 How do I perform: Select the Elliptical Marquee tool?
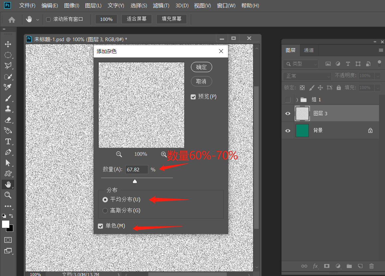pyautogui.click(x=8, y=55)
